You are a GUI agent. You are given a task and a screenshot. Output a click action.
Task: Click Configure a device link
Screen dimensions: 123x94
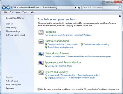coord(56,44)
